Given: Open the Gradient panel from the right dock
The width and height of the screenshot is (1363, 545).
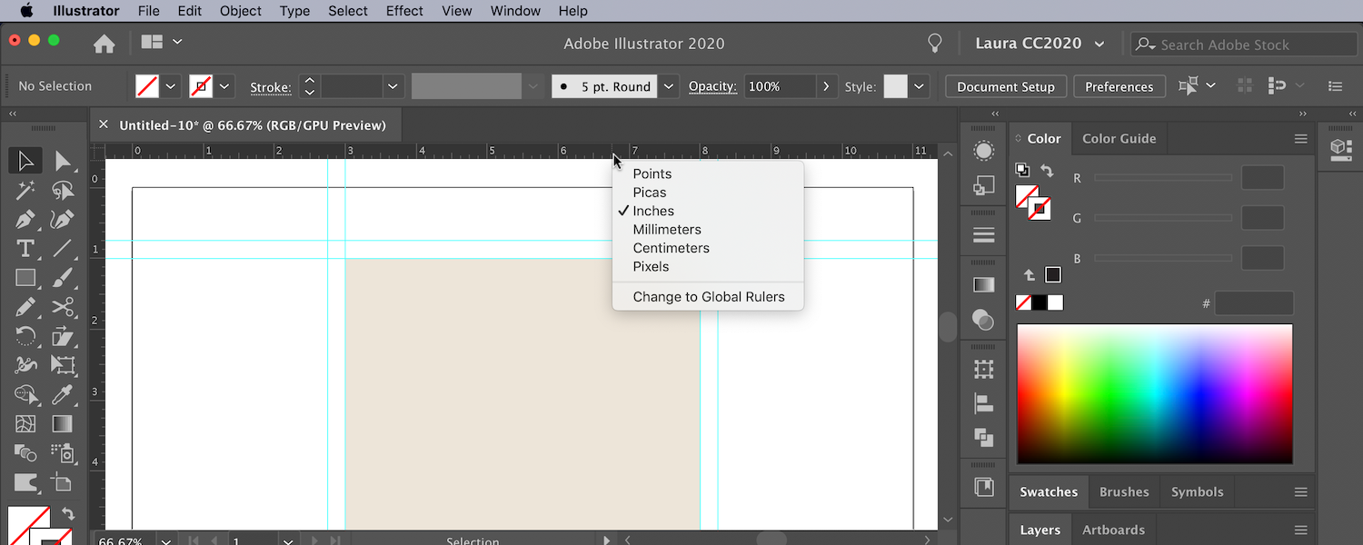Looking at the screenshot, I should click(x=984, y=284).
